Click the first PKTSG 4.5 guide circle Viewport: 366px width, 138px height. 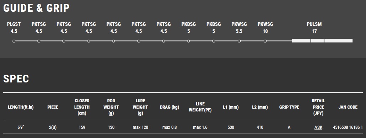click(x=39, y=41)
